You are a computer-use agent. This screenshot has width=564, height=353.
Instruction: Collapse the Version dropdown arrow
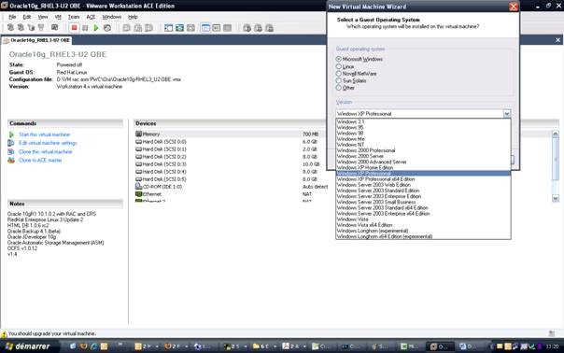click(x=506, y=114)
